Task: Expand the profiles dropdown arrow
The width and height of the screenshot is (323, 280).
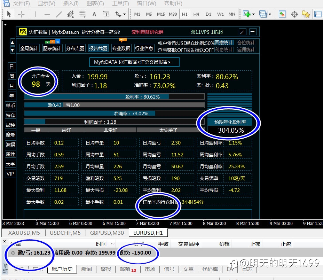Action: [270, 14]
